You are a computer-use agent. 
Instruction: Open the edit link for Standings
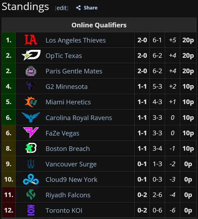click(x=62, y=8)
